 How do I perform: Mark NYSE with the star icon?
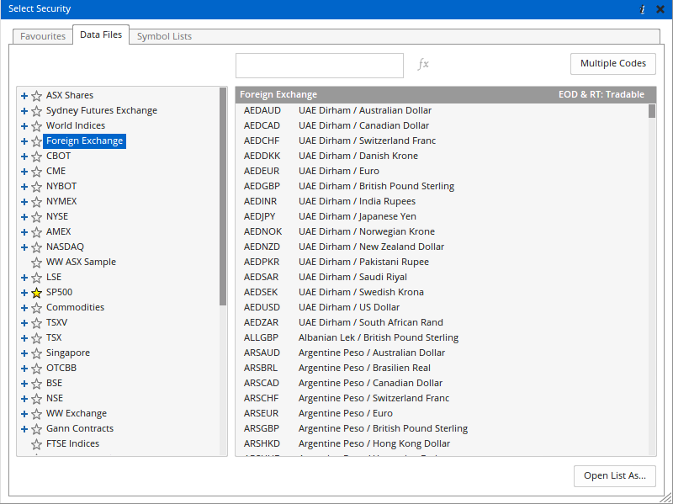pos(37,217)
